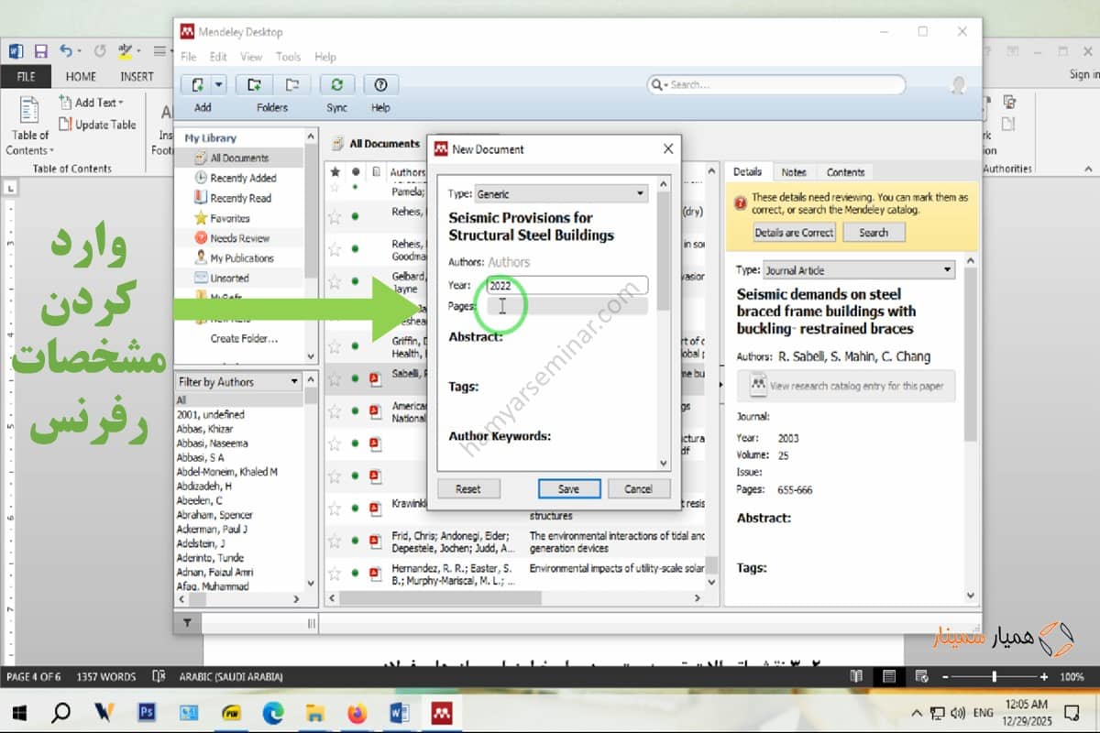Select Recently Read in My Library
The image size is (1100, 733).
(240, 198)
